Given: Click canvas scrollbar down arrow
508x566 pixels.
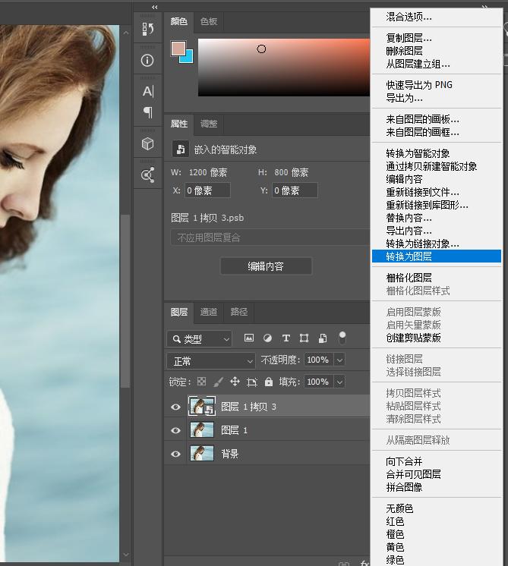Looking at the screenshot, I should (126, 554).
